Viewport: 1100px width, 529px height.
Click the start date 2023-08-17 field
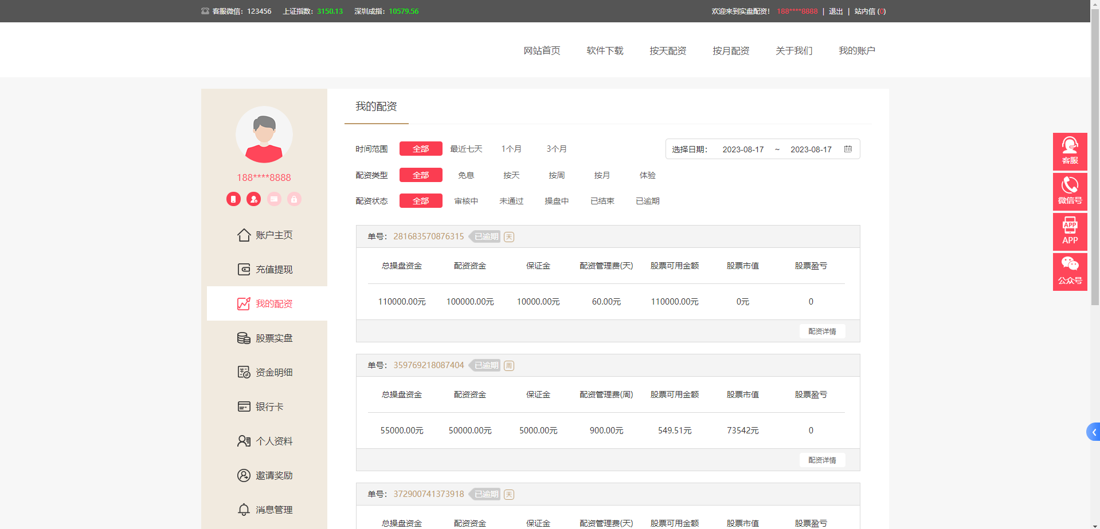point(743,149)
